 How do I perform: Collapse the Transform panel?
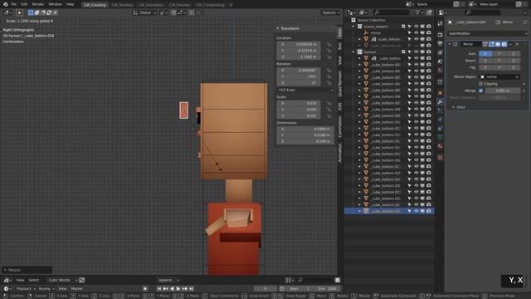tap(278, 28)
